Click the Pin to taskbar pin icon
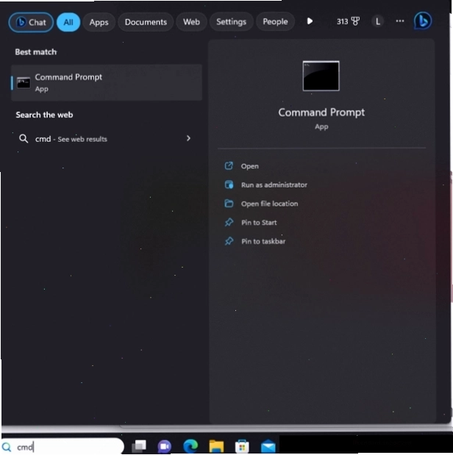Screen dimensions: 453x455 (x=229, y=241)
